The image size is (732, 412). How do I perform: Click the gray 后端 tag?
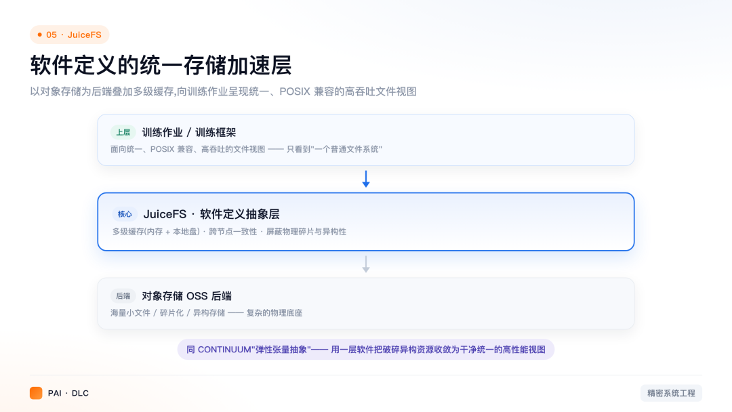(x=123, y=296)
